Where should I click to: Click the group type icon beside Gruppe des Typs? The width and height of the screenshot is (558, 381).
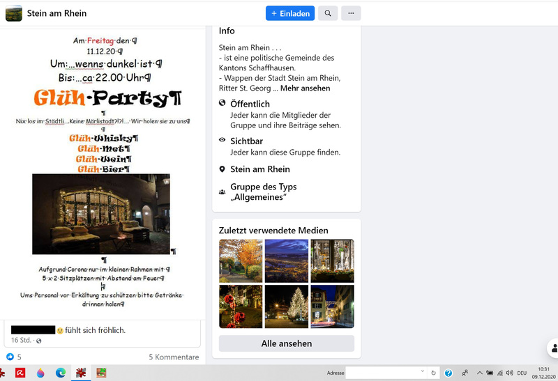tap(223, 192)
